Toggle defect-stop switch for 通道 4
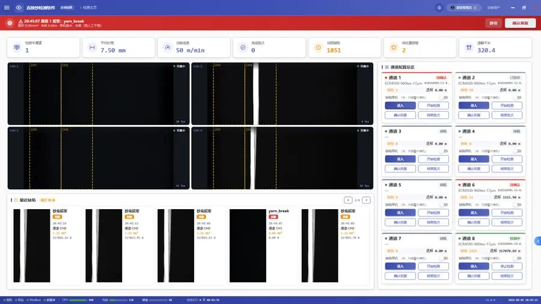Viewport: 541px width, 304px height. pos(518,151)
